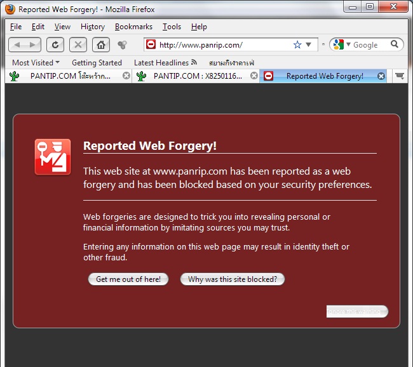
Task: Open the Bookmarks menu
Action: (133, 27)
